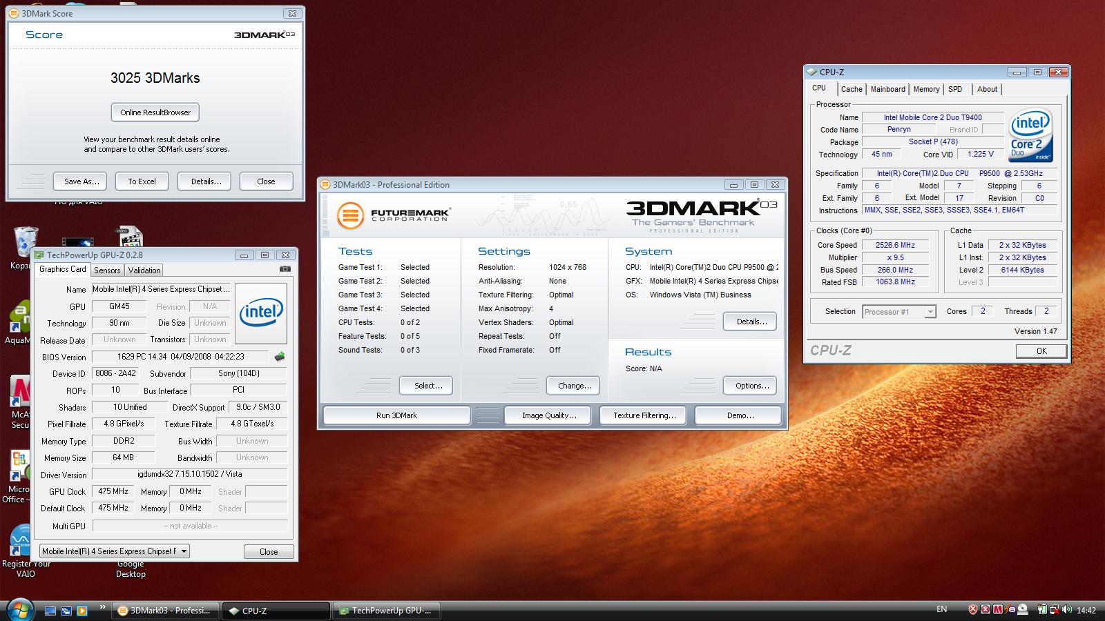This screenshot has width=1105, height=621.
Task: Click the McAfee M tray icon
Action: (x=997, y=609)
